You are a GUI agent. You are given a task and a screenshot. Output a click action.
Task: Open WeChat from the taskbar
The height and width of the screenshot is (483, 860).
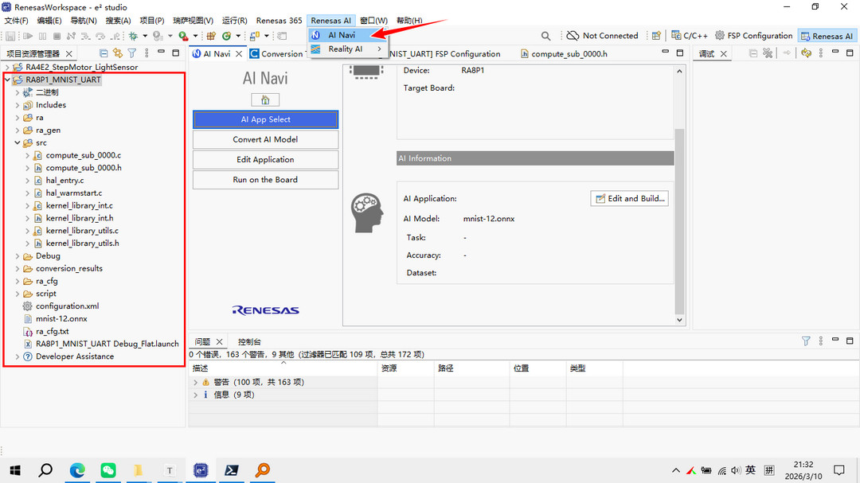click(x=108, y=470)
